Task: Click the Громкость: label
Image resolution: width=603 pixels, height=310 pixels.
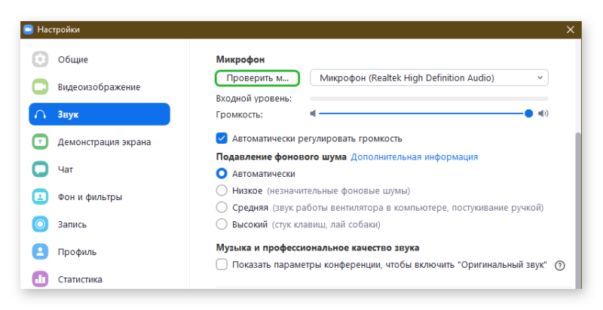Action: [239, 114]
